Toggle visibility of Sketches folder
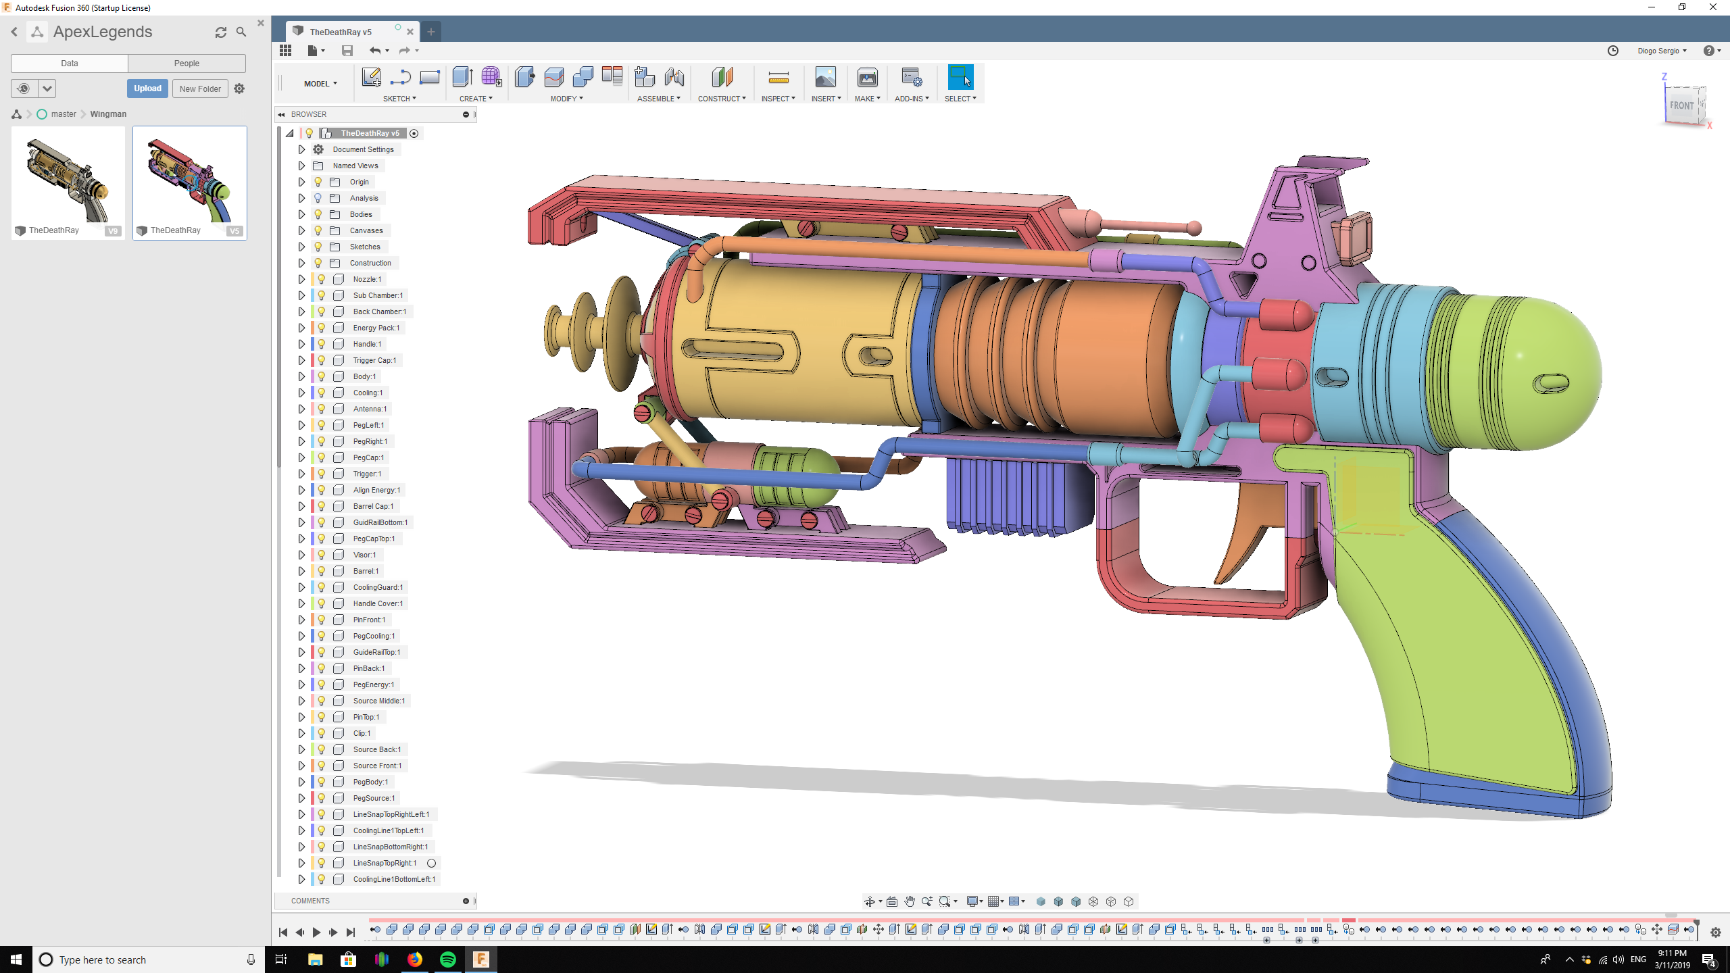This screenshot has height=973, width=1730. (x=318, y=247)
